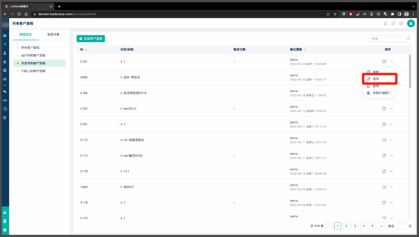Viewport: 419px width, 237px height.
Task: Select 复制 from the row context menu
Action: (378, 72)
